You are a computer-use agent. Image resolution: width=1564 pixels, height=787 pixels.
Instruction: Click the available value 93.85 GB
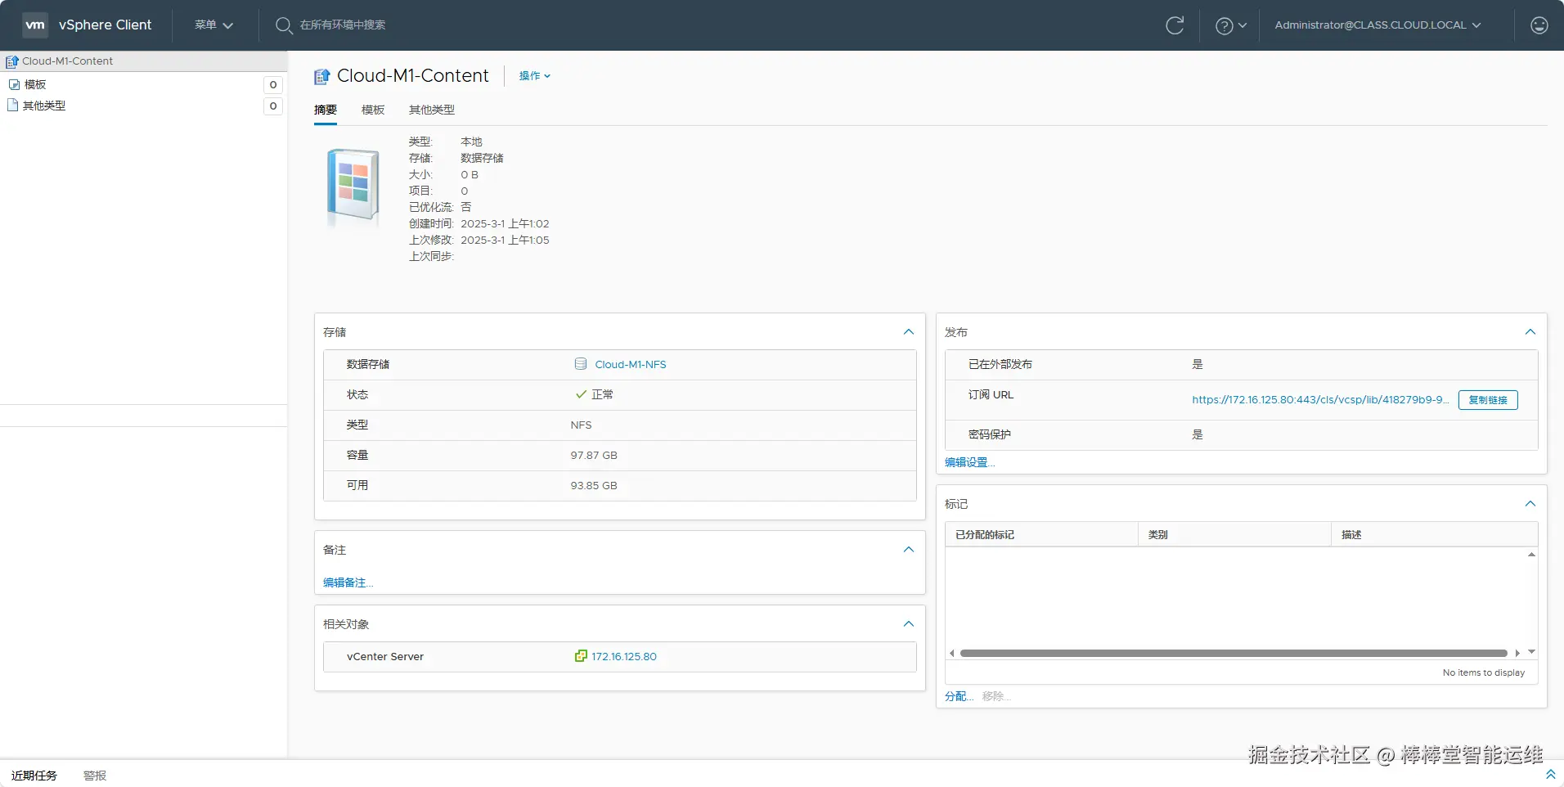(594, 485)
